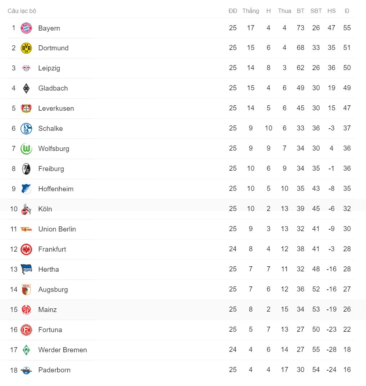Click the Paderborn team name
This screenshot has height=386, width=366.
point(54,370)
